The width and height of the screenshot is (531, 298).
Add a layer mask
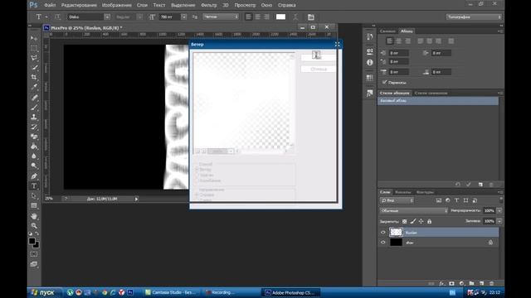[x=451, y=283]
